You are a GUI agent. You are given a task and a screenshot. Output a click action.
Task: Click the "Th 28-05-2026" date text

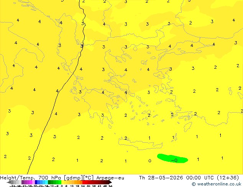(161, 178)
